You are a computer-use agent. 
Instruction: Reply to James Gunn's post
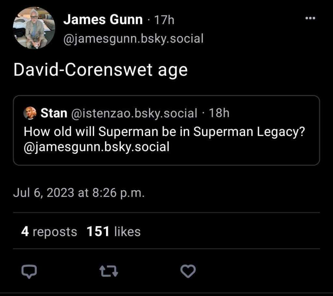[29, 271]
